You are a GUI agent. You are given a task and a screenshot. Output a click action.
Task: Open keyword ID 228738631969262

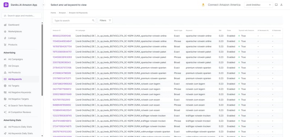(x=62, y=84)
